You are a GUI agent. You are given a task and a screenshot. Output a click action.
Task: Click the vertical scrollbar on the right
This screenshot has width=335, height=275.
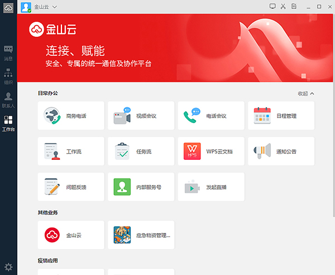click(x=334, y=116)
